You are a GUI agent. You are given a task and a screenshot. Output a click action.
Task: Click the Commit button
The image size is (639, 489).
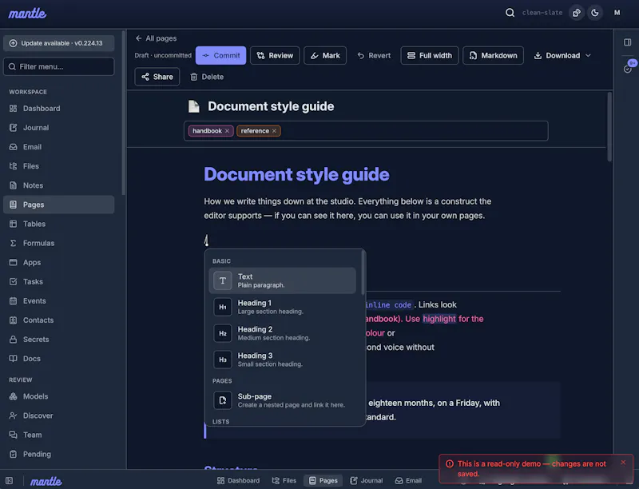(x=221, y=55)
